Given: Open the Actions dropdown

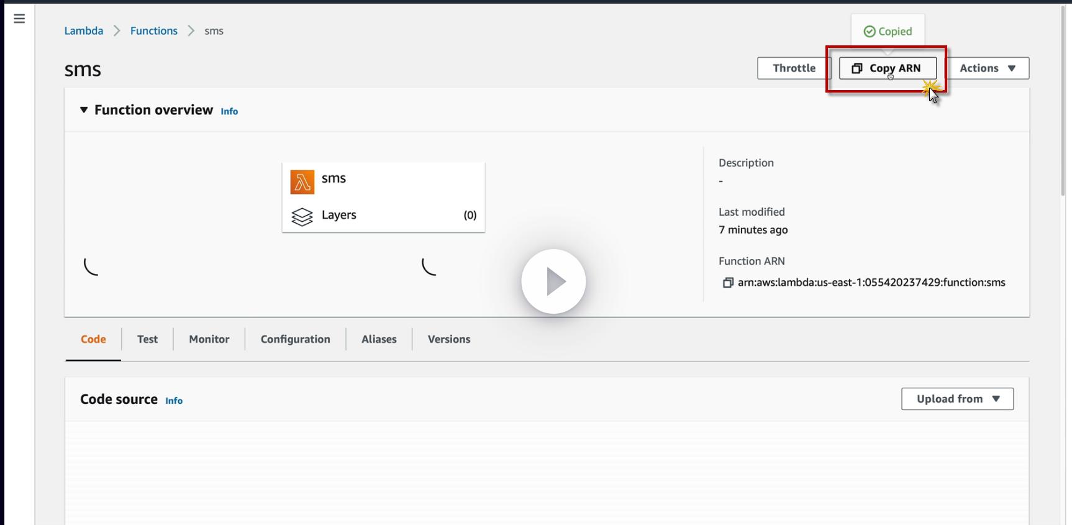Looking at the screenshot, I should coord(988,68).
